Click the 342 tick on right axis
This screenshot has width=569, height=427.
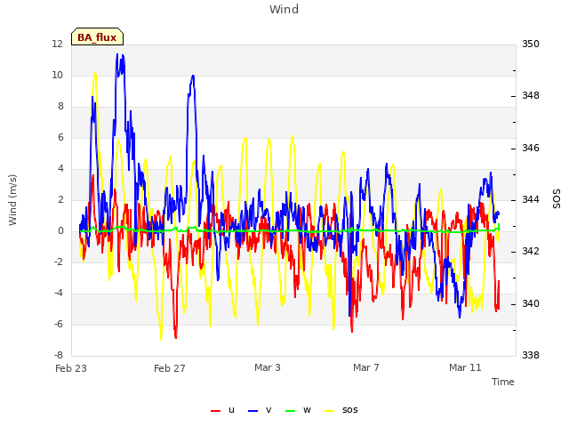point(531,252)
